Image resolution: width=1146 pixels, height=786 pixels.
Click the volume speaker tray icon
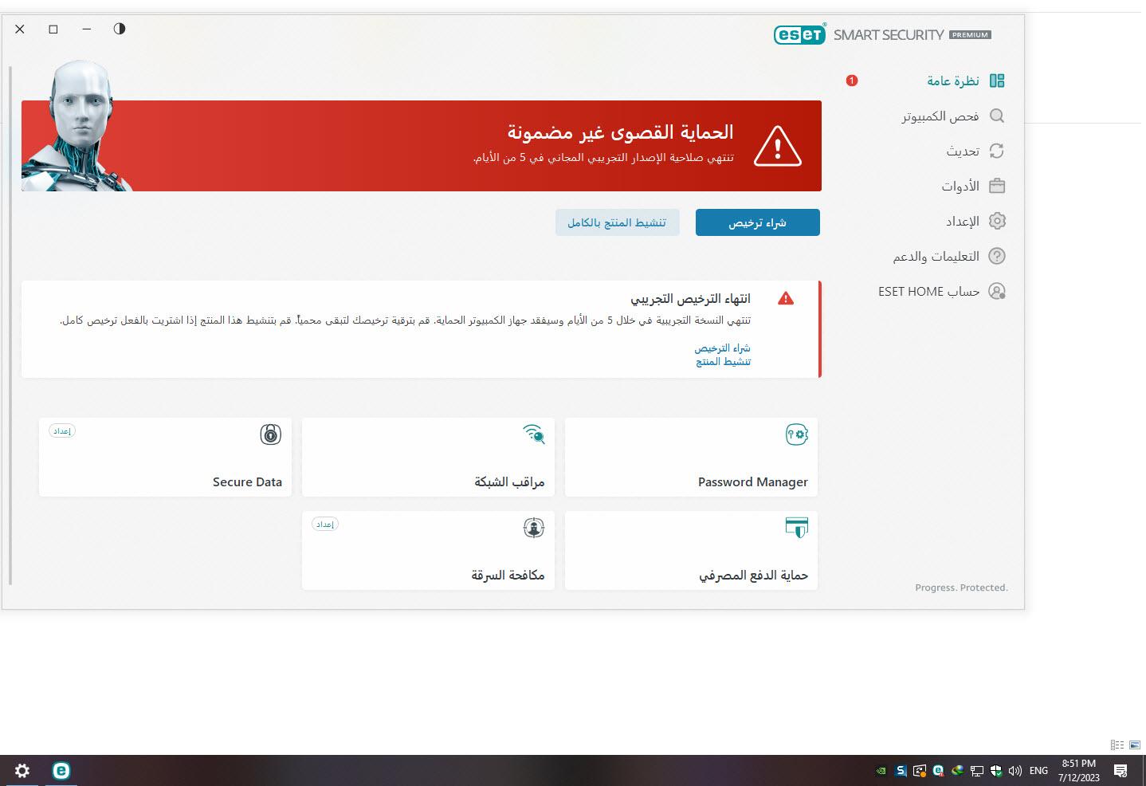pos(1015,771)
